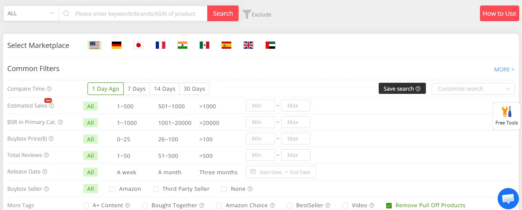522x210 pixels.
Task: Choose Estimated Sales 1~500 range
Action: [125, 106]
